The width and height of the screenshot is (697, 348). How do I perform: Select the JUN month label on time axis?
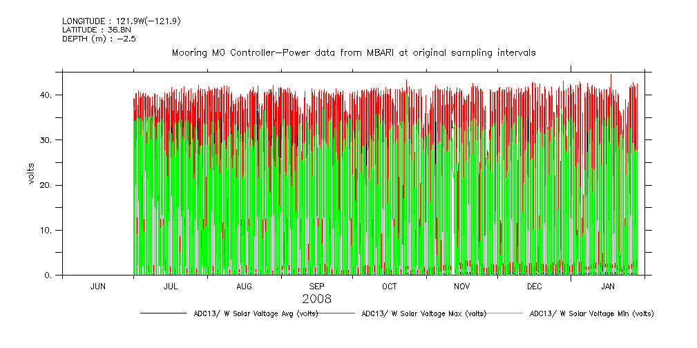pyautogui.click(x=98, y=286)
